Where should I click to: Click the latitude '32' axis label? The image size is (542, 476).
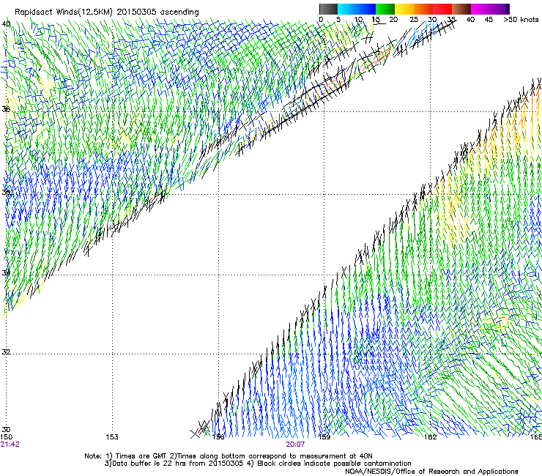pos(6,352)
